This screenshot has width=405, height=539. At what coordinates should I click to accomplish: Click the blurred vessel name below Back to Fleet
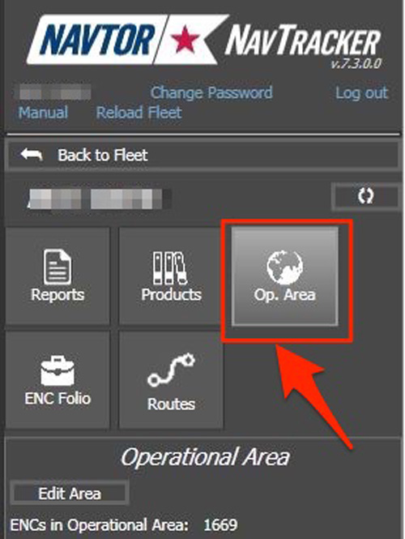click(99, 199)
